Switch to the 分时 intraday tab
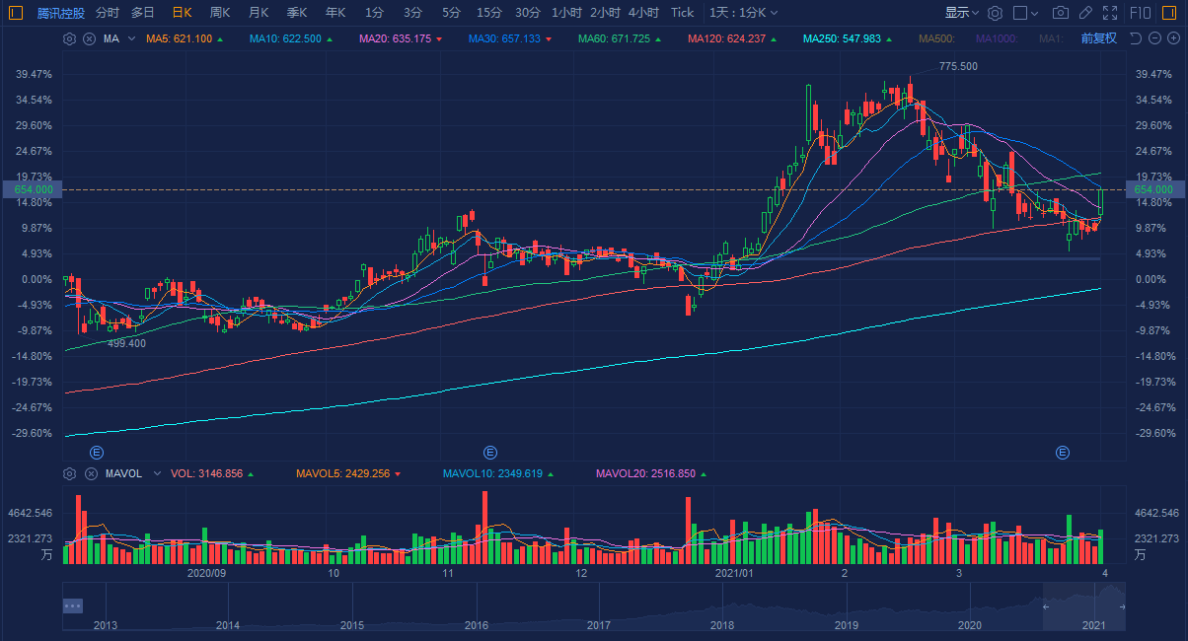The image size is (1188, 641). coord(108,13)
